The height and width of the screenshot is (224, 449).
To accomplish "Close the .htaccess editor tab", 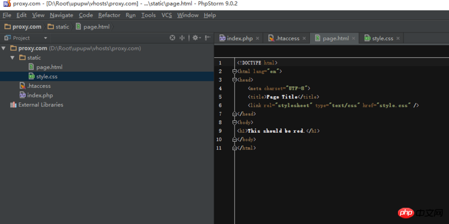I will [x=305, y=39].
